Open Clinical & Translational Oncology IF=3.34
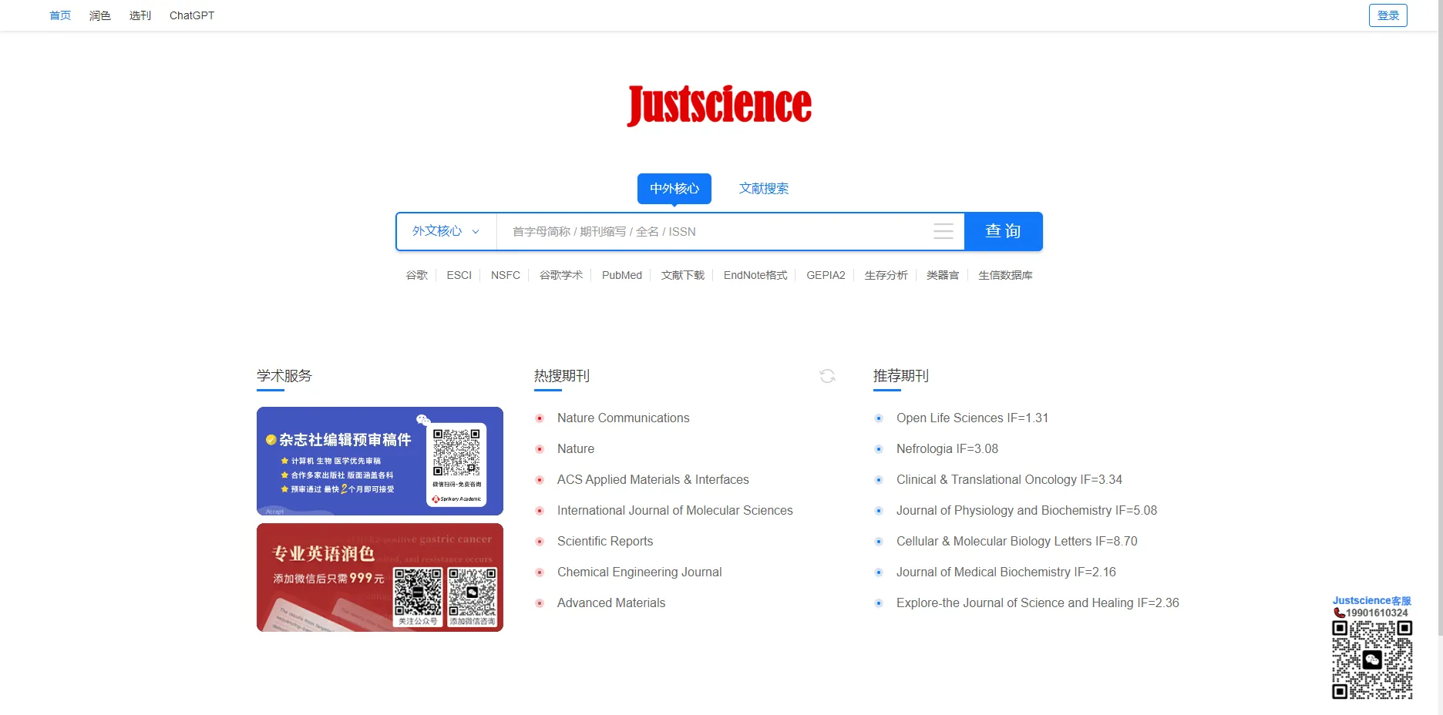This screenshot has height=715, width=1443. click(1009, 480)
